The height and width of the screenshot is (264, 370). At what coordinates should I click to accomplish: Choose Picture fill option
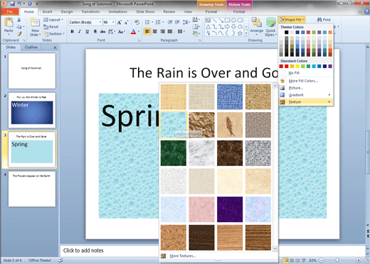point(306,88)
